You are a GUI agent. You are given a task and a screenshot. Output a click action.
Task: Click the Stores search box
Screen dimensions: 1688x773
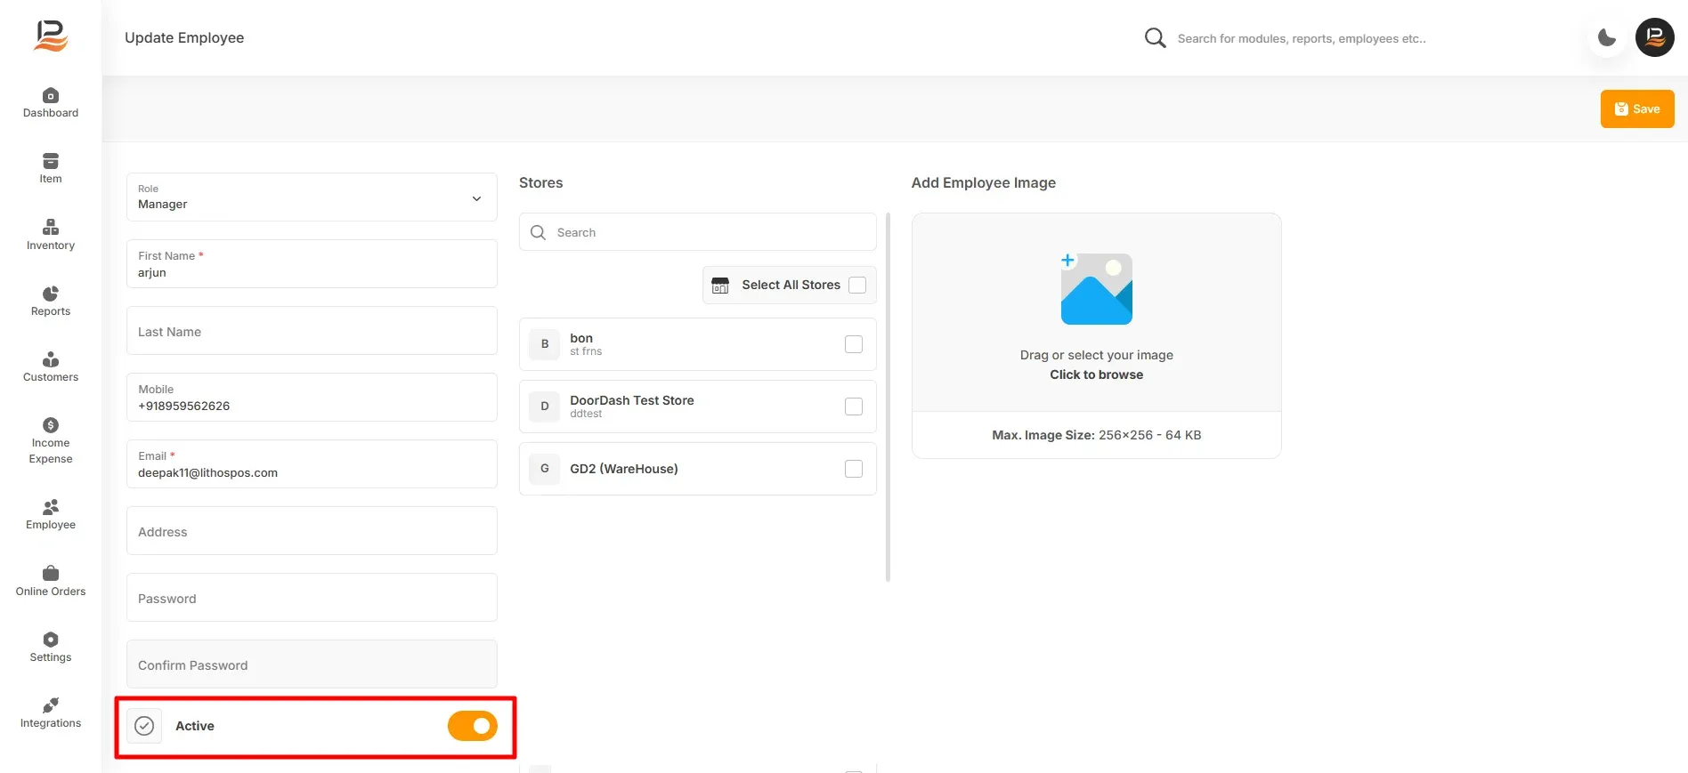coord(698,232)
